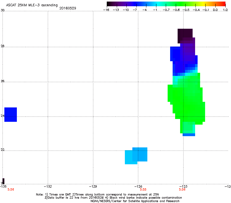The height and width of the screenshot is (203, 231).
Task: Click the longitude label -126
Action: 138,186
